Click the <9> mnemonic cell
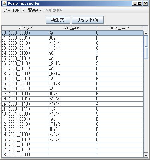 [72, 114]
